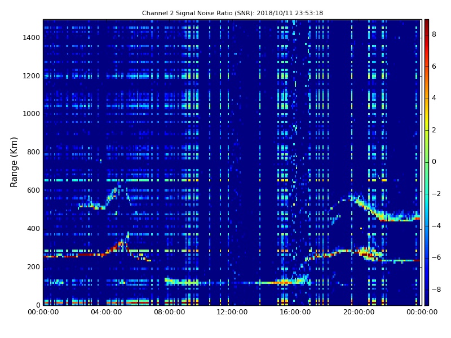Click the 20:00:00 time axis tick label
The height and width of the screenshot is (338, 451).
pyautogui.click(x=359, y=312)
